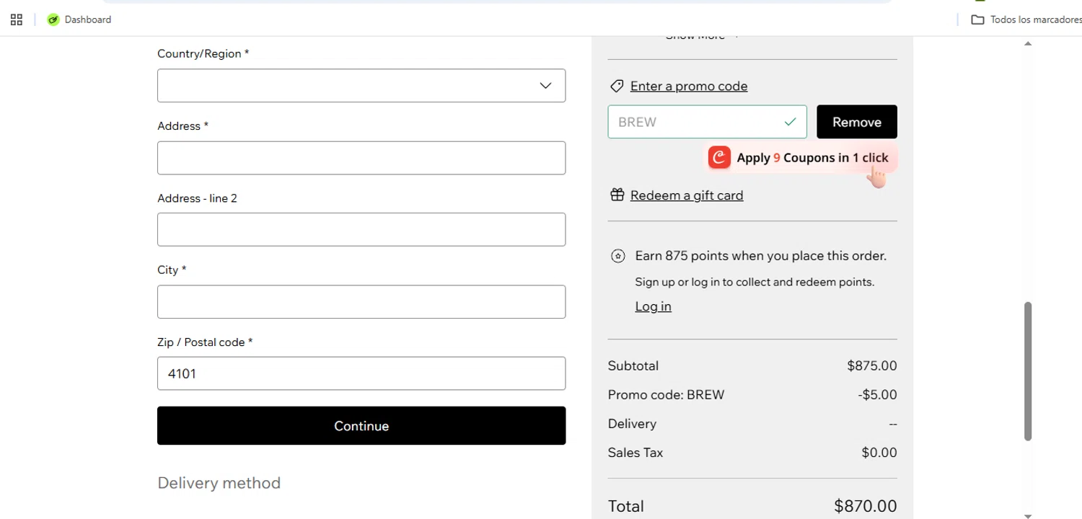Click the -$5.00 promo discount value
Image resolution: width=1082 pixels, height=519 pixels.
[877, 394]
